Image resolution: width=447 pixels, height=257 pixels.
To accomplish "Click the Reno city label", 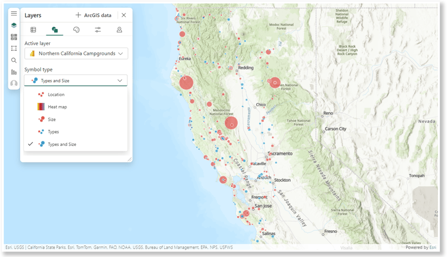I will (x=328, y=113).
